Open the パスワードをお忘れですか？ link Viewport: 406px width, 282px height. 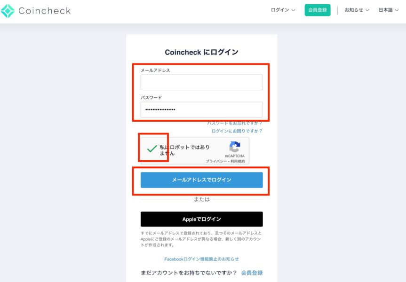(x=235, y=123)
